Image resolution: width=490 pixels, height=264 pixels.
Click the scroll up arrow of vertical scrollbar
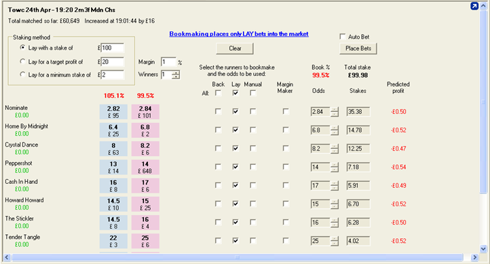click(x=483, y=6)
